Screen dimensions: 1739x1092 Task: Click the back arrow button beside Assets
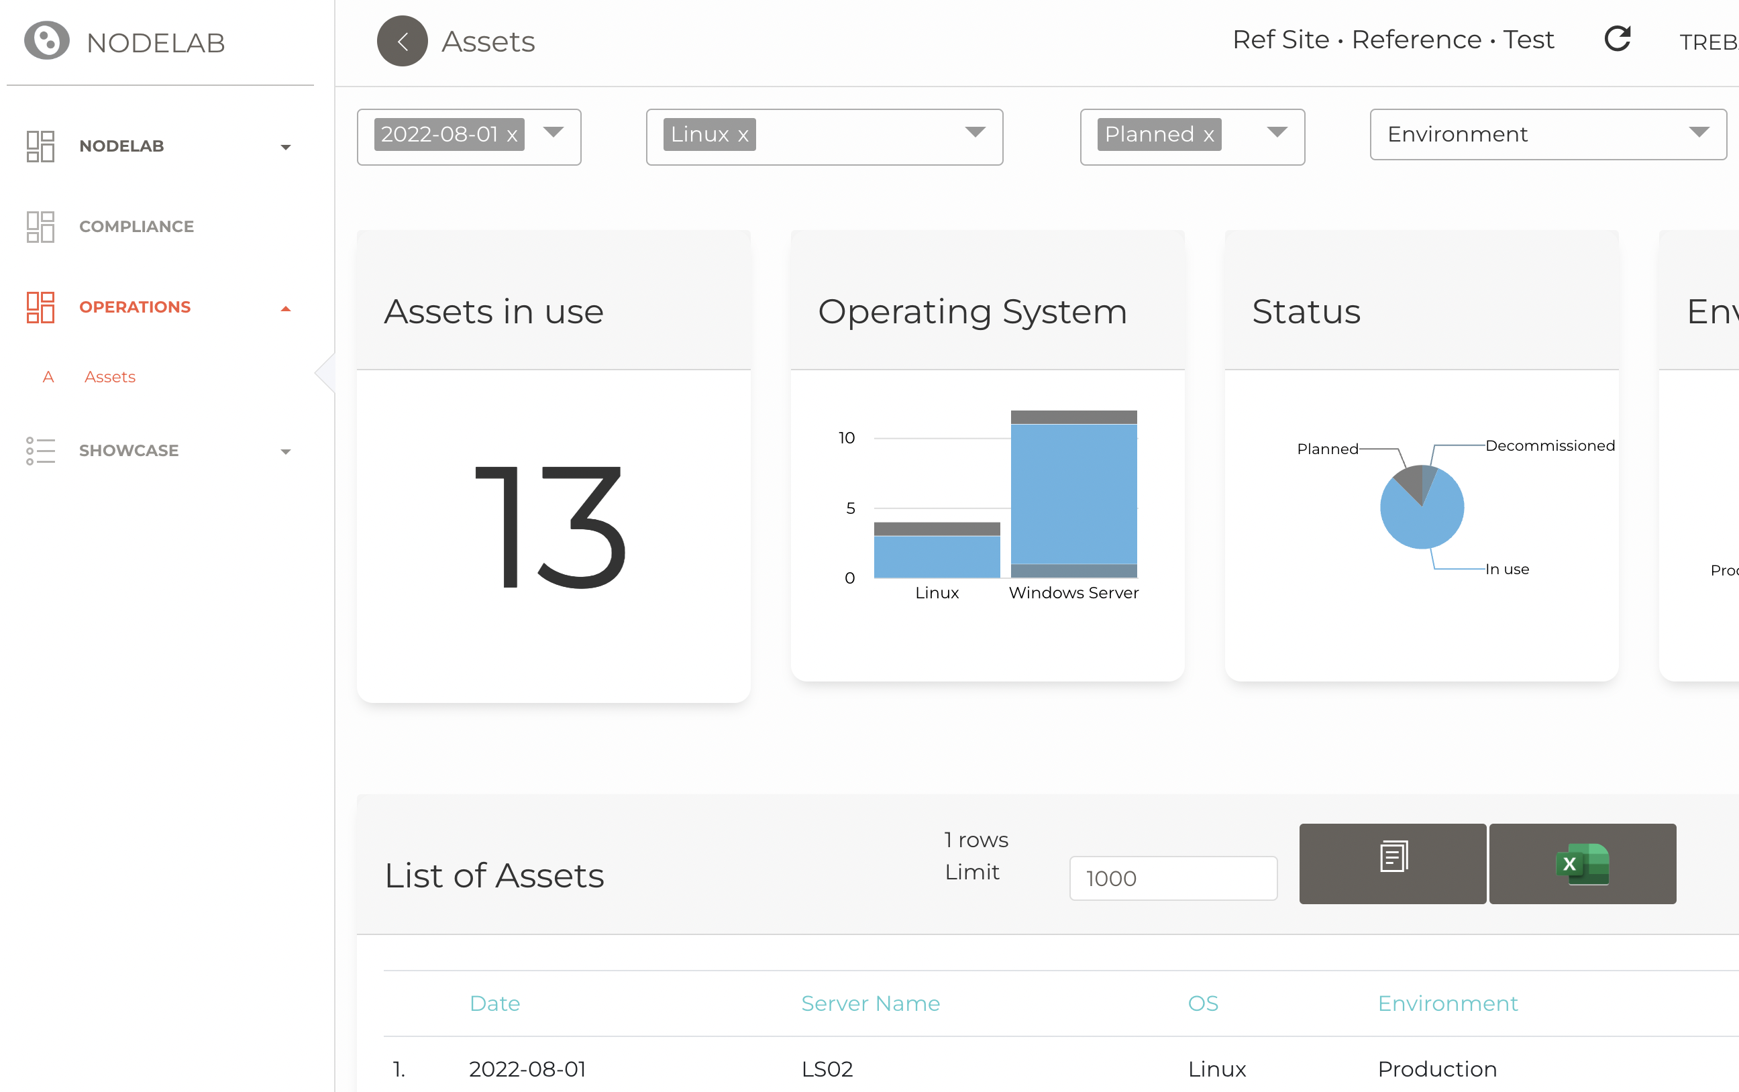click(401, 41)
